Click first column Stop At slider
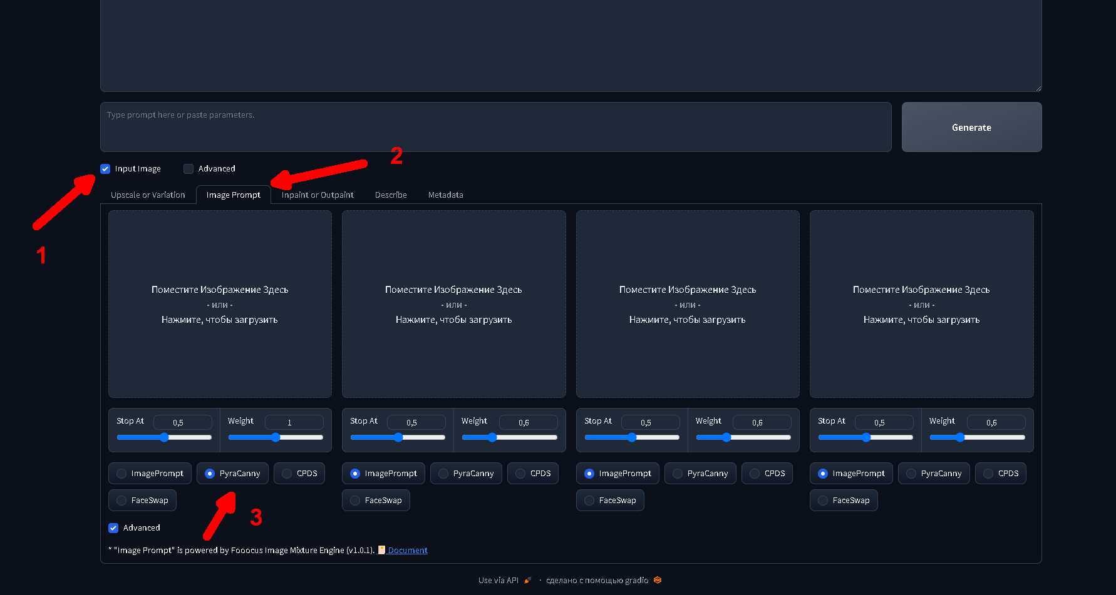 tap(164, 437)
